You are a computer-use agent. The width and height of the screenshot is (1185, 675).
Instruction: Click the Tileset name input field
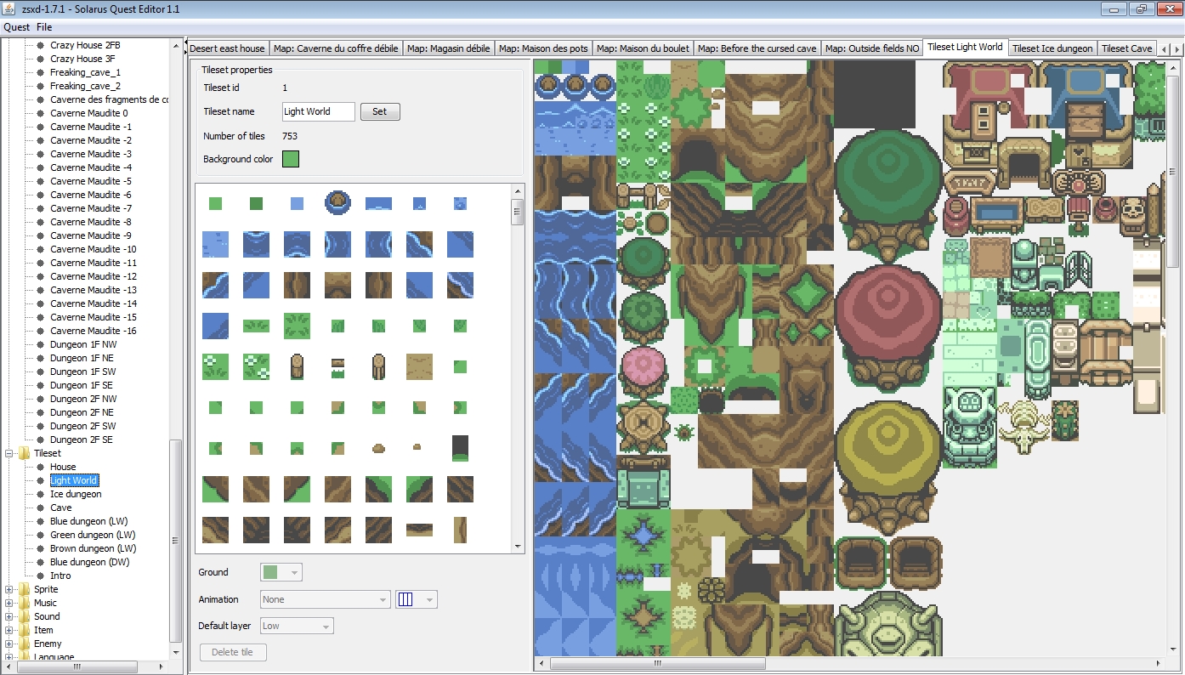[319, 111]
